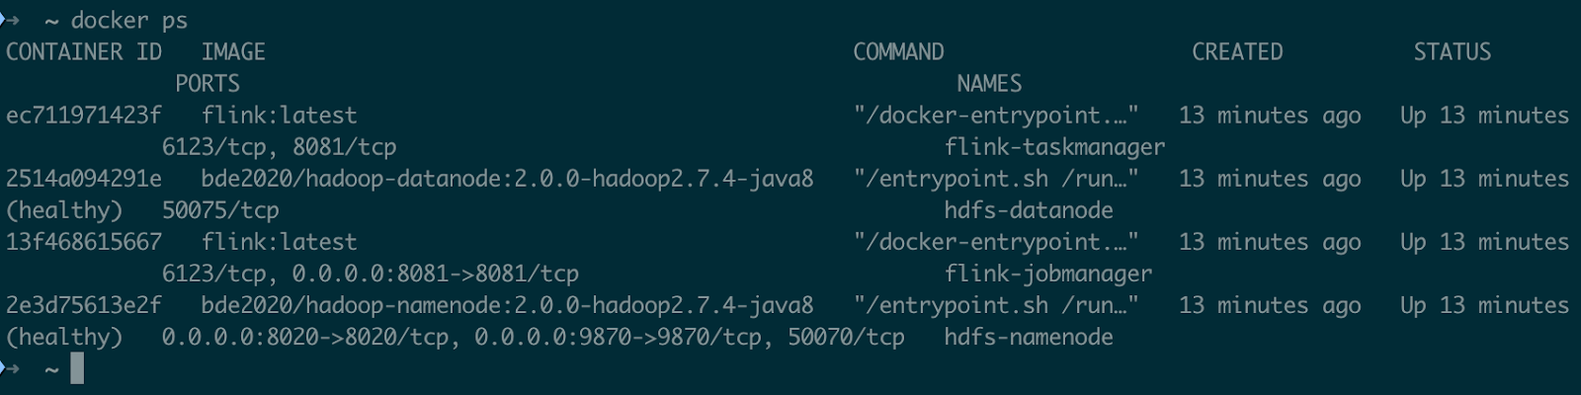Click the hdfs-datanode container name
This screenshot has height=395, width=1581.
click(1029, 210)
